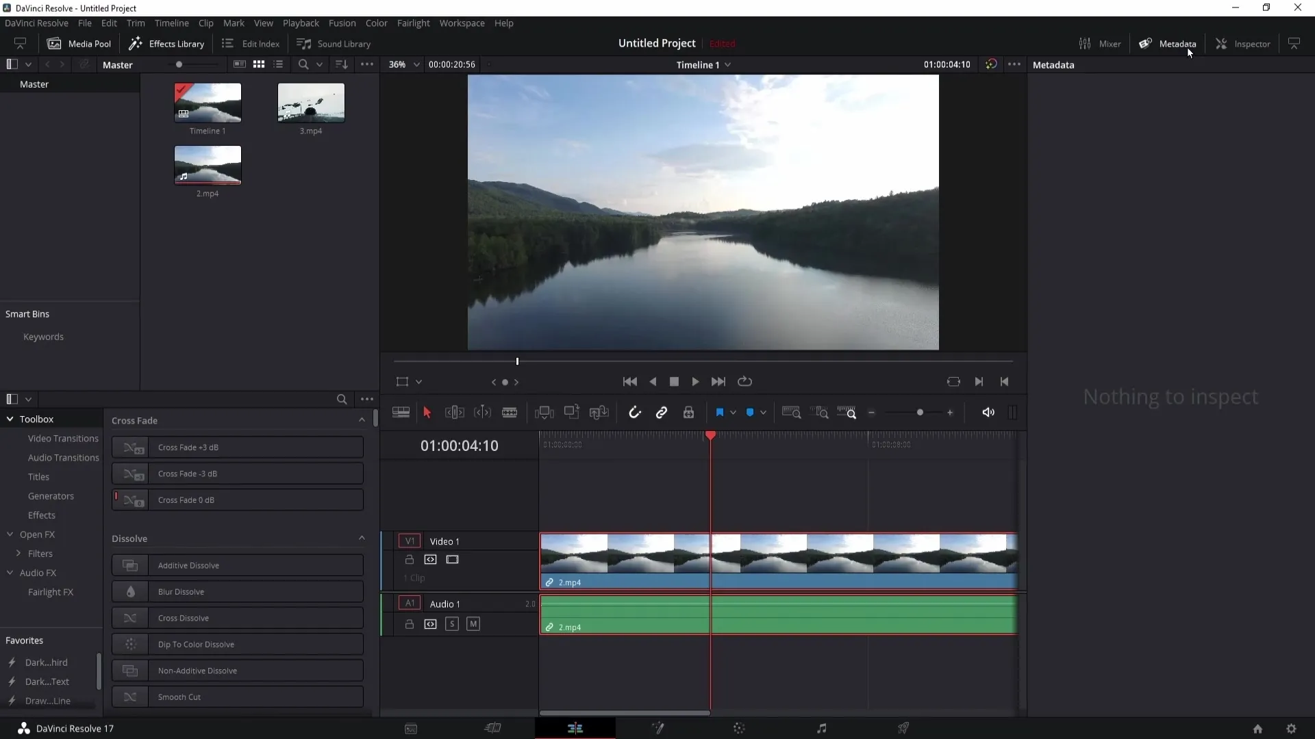1315x739 pixels.
Task: Toggle lock on Video 1 track
Action: pyautogui.click(x=408, y=560)
